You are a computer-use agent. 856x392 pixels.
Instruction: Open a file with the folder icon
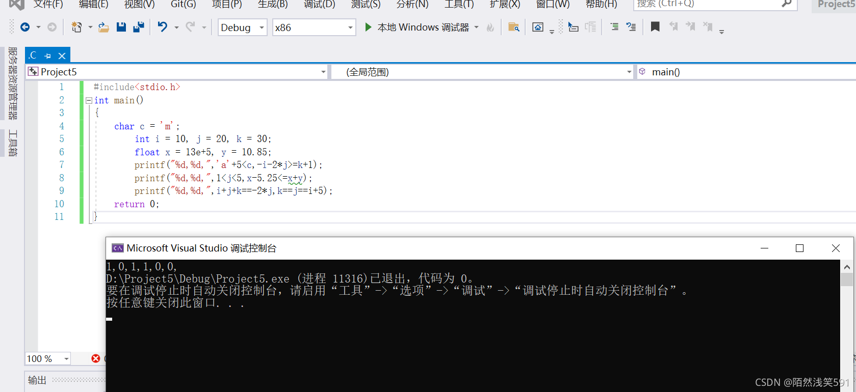point(103,27)
